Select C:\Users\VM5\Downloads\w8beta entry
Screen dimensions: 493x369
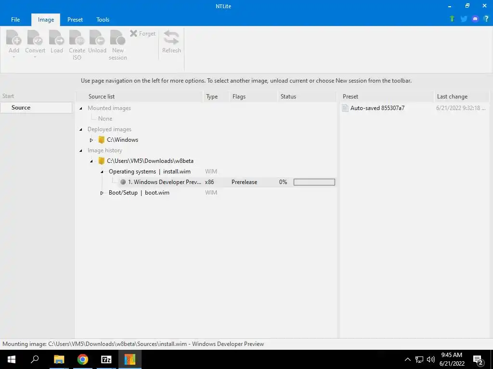pos(150,160)
